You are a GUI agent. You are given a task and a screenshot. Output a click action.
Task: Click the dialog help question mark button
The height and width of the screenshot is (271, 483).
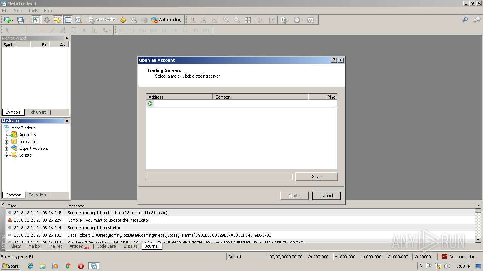click(x=334, y=60)
